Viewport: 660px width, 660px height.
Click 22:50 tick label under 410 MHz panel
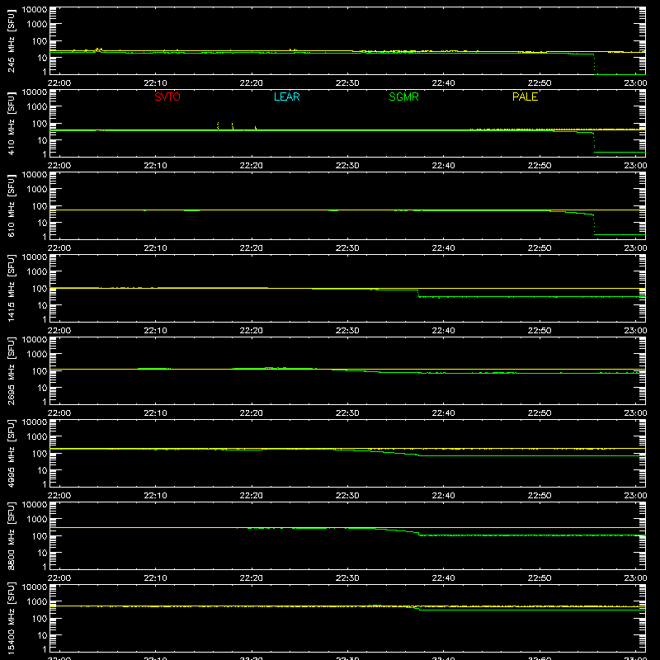tap(540, 166)
